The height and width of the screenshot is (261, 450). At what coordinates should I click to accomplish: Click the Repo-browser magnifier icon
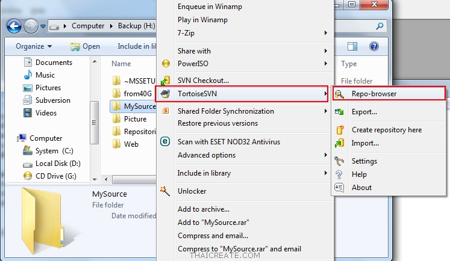tap(339, 94)
